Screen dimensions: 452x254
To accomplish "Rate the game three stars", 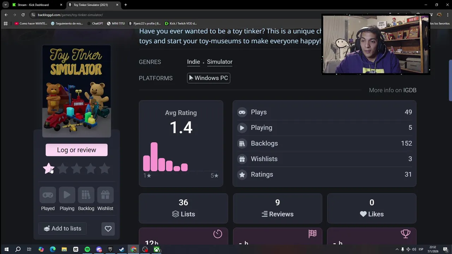I will [77, 169].
